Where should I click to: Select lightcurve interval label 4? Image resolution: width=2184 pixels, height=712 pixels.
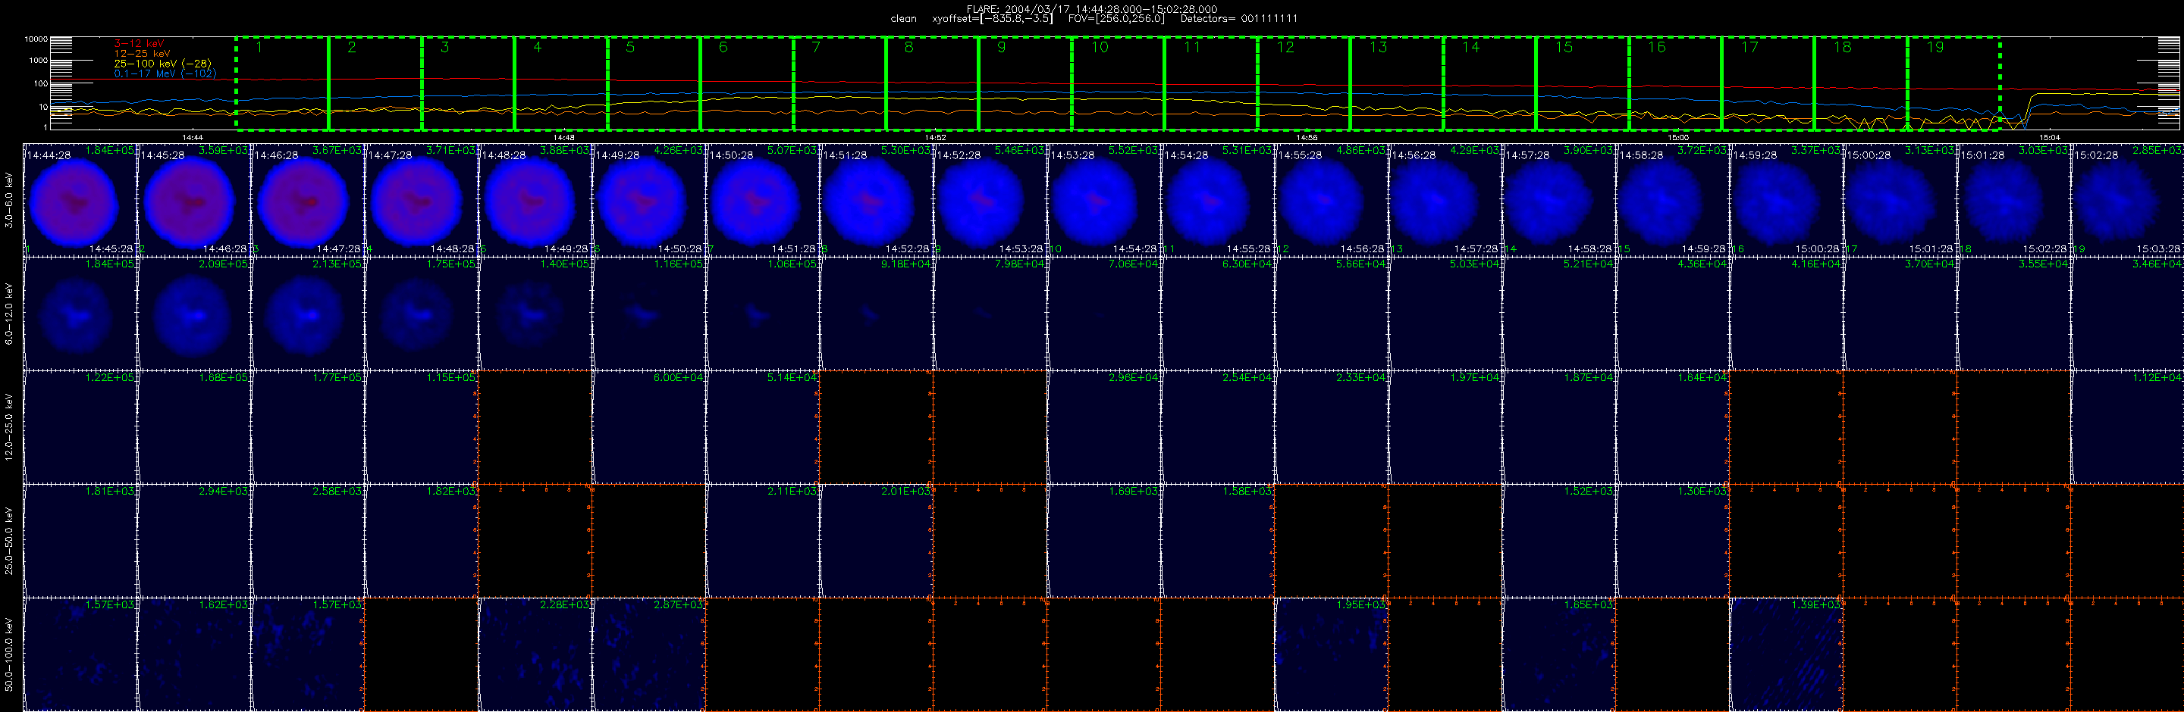tap(538, 48)
